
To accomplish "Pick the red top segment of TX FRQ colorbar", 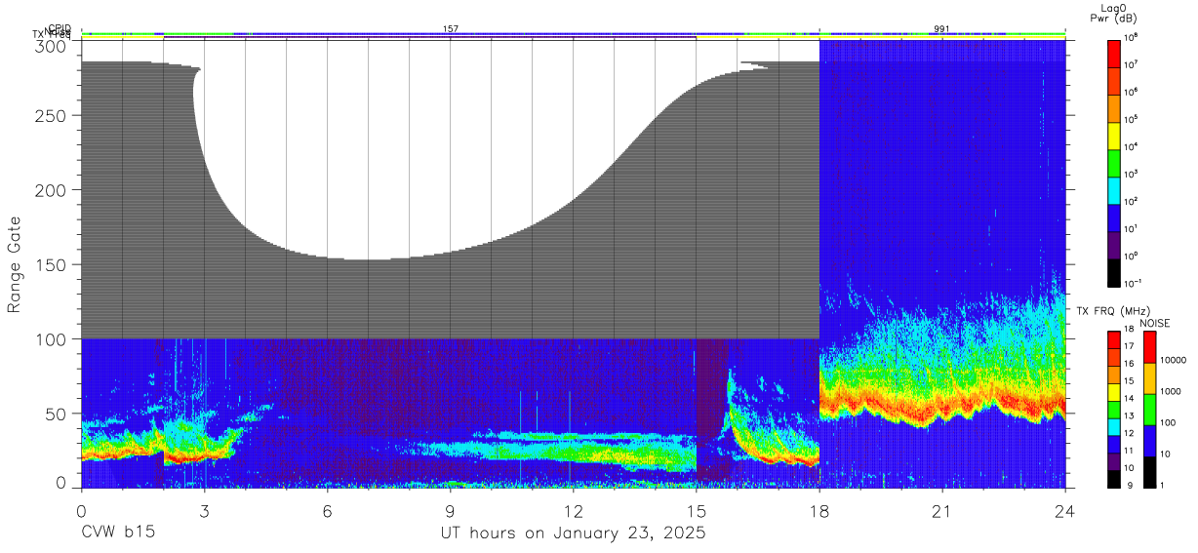I will pos(1114,339).
